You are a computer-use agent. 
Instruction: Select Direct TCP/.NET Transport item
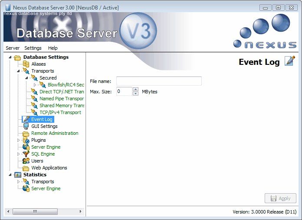pyautogui.click(x=62, y=92)
